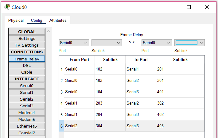Open the Modem4 interface settings

pos(27,113)
